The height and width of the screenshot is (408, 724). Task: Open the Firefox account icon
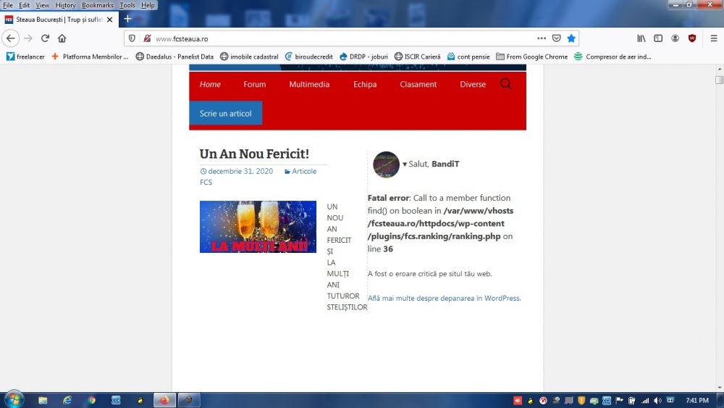(675, 38)
